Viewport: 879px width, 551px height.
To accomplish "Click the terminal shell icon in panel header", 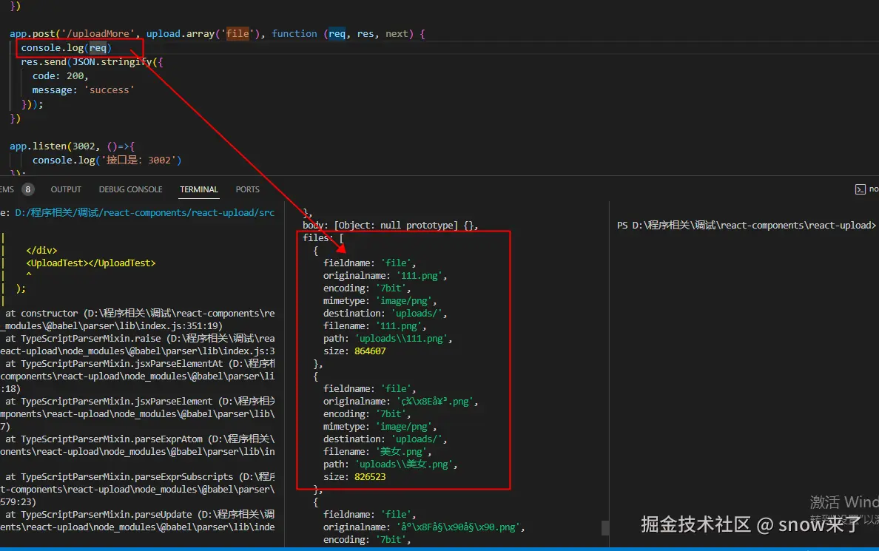I will click(860, 189).
